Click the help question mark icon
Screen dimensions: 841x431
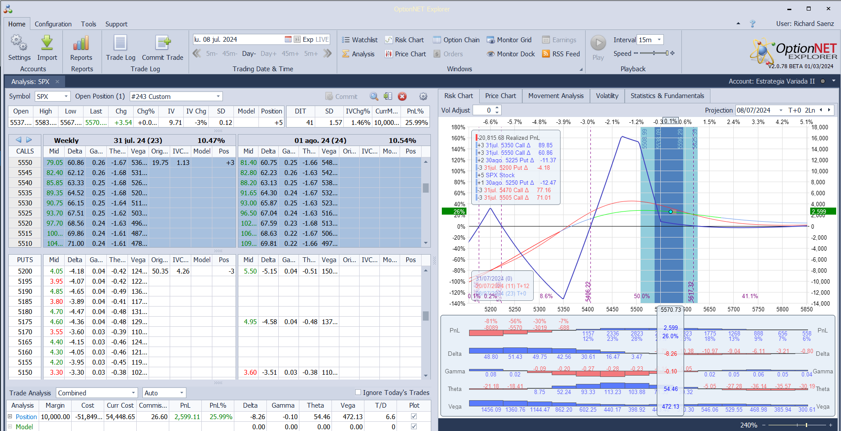[x=753, y=24]
